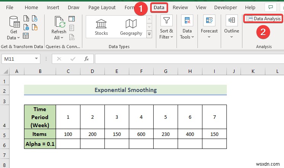The height and width of the screenshot is (168, 284).
Task: Click the Edit Links icon
Action: coord(72,37)
